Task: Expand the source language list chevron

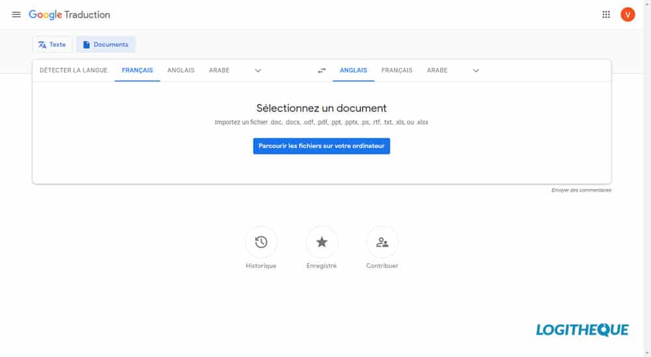Action: pyautogui.click(x=258, y=70)
